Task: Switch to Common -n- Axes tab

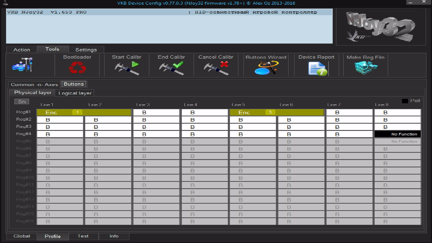Action: coord(35,84)
